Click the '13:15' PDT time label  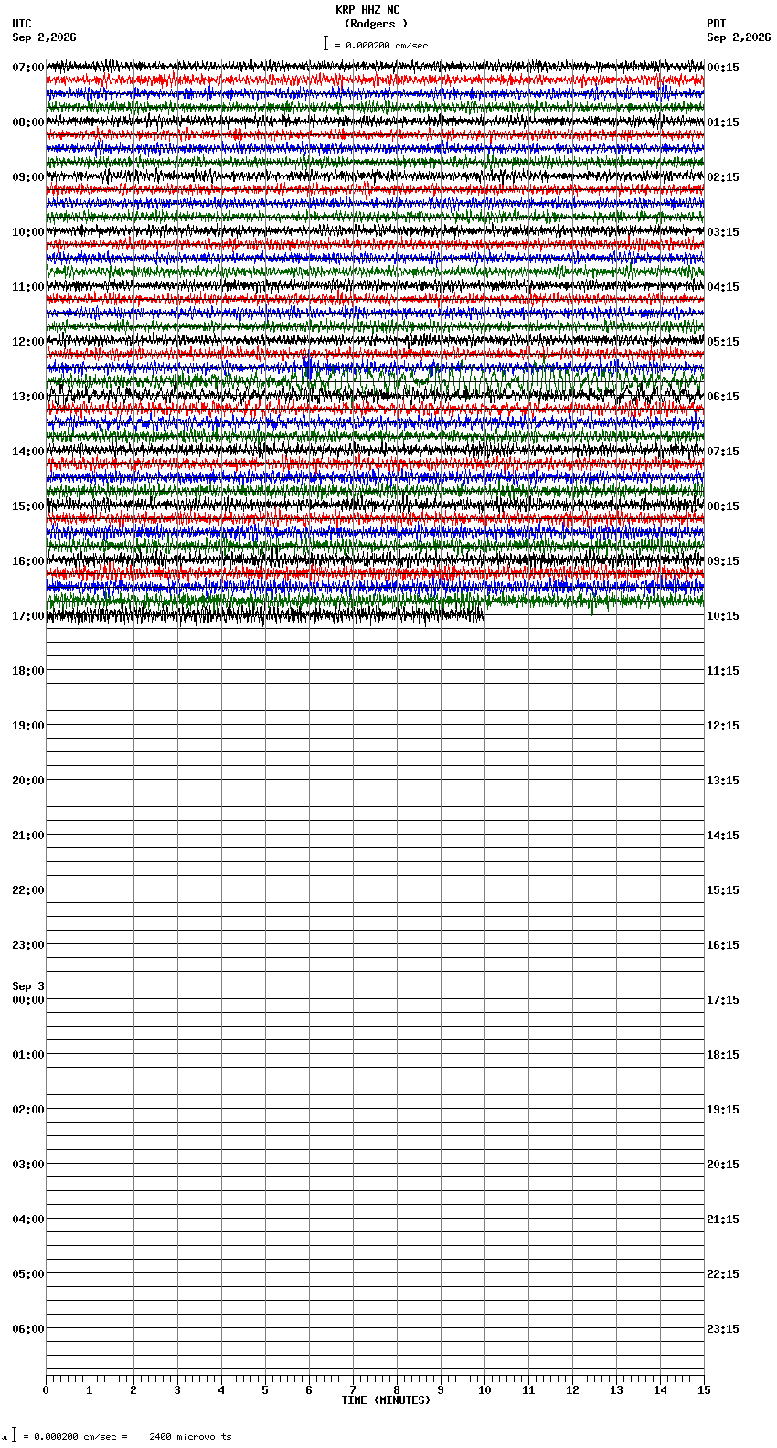pyautogui.click(x=723, y=781)
